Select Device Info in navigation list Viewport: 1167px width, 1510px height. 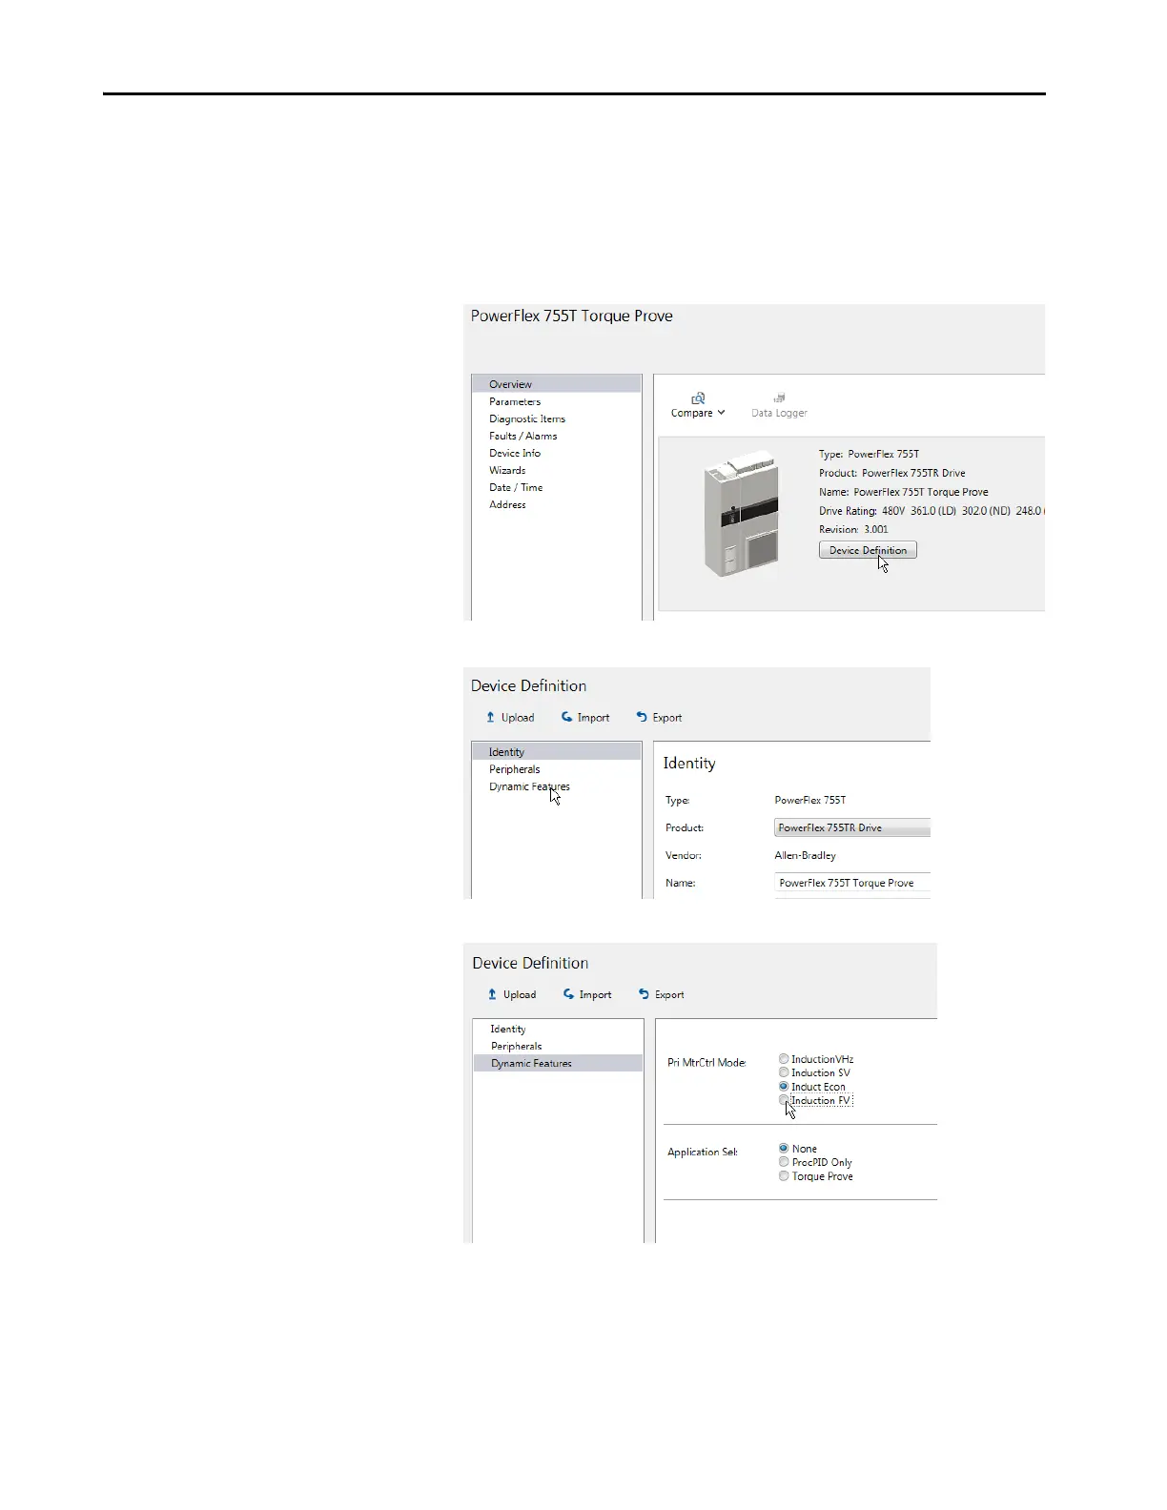tap(515, 453)
